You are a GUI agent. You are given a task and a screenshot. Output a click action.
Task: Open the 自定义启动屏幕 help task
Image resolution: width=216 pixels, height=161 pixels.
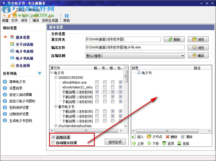(x=21, y=95)
